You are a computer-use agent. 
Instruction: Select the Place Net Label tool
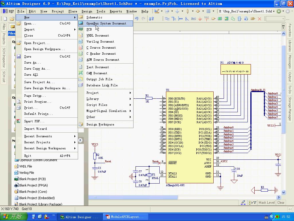193,18
